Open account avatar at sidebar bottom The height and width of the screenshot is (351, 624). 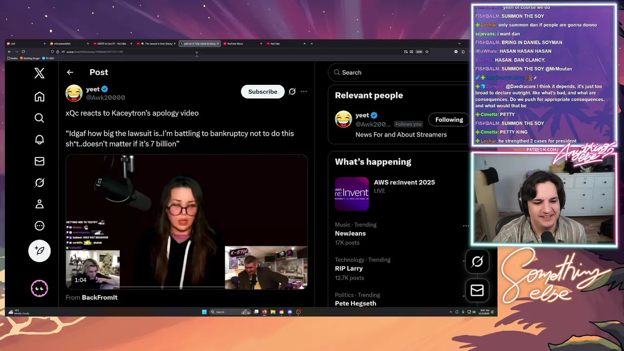click(39, 289)
